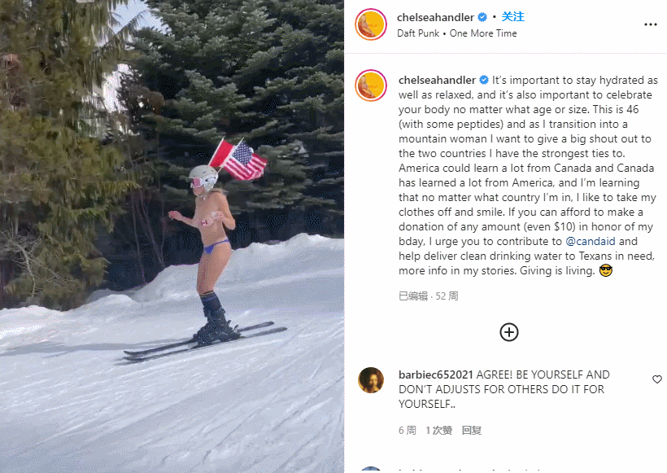Click the skiing video to pause playback
The image size is (667, 473).
click(172, 236)
